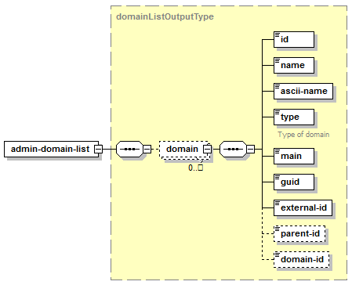Select the external-id element

pos(303,207)
